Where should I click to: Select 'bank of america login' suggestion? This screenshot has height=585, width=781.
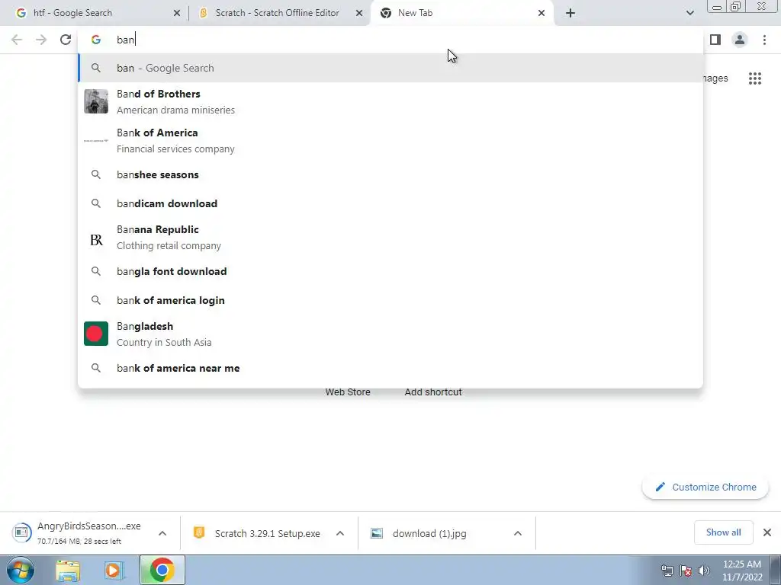click(x=390, y=300)
